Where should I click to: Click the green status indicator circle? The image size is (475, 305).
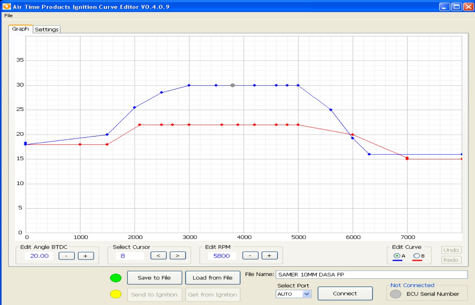point(116,278)
